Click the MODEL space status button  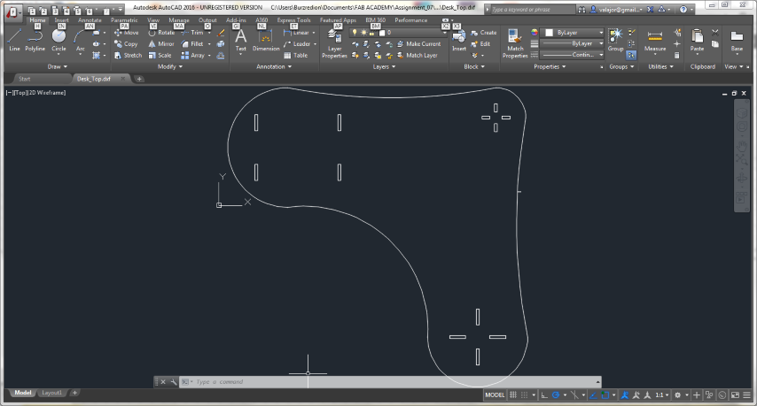pyautogui.click(x=495, y=395)
